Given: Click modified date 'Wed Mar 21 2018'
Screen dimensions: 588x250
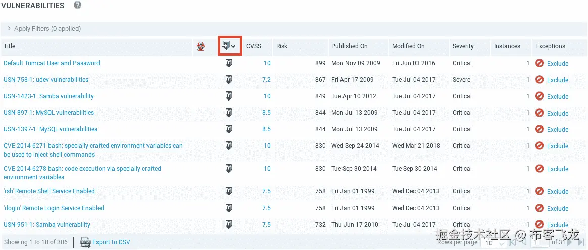Looking at the screenshot, I should (416, 145).
